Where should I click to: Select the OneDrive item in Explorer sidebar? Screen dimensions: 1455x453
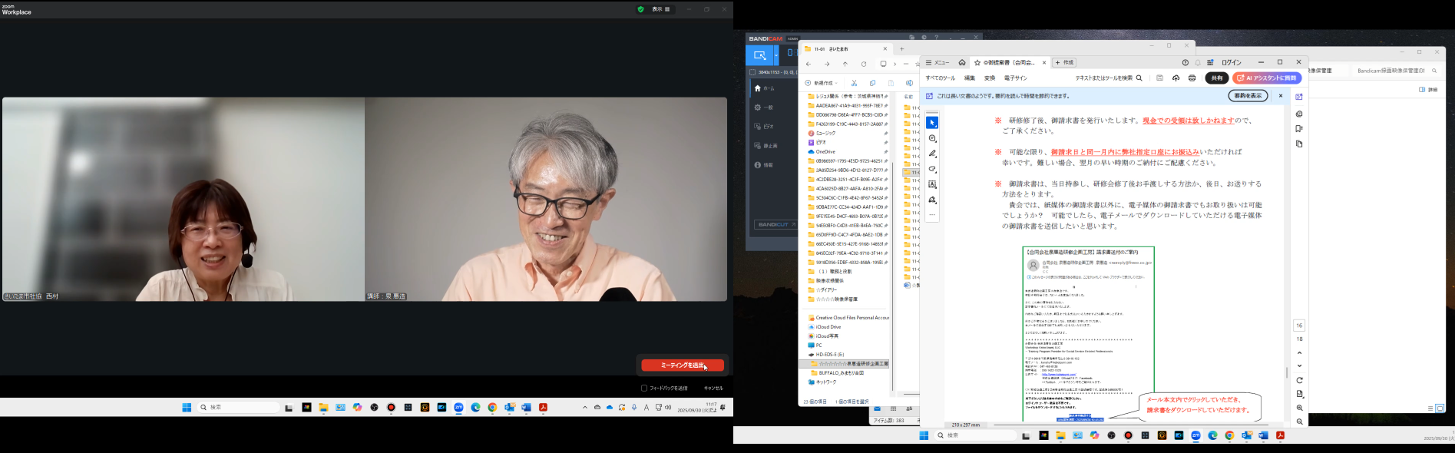tap(825, 152)
